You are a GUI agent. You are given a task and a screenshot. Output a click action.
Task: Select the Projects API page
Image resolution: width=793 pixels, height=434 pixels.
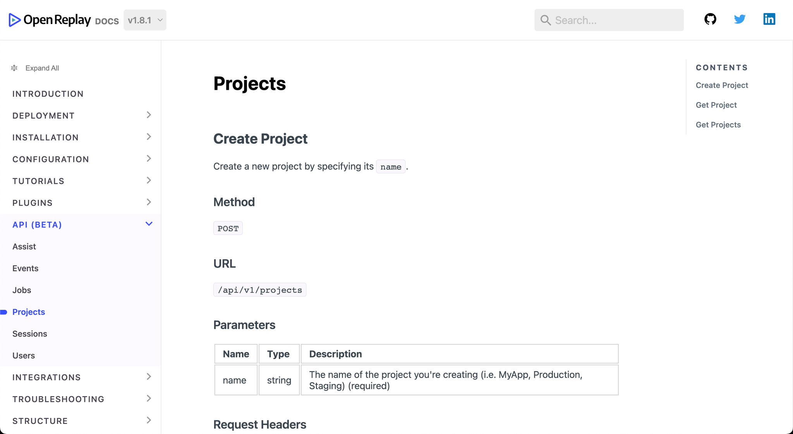click(x=29, y=312)
